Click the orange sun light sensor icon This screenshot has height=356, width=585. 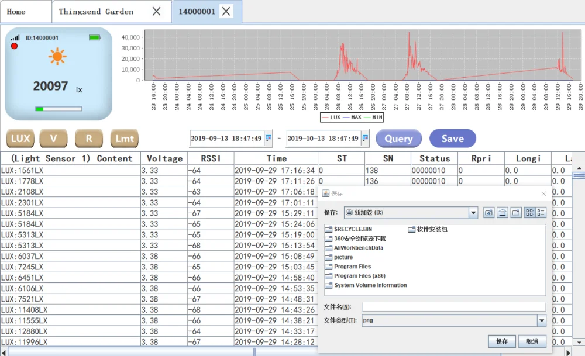(57, 56)
